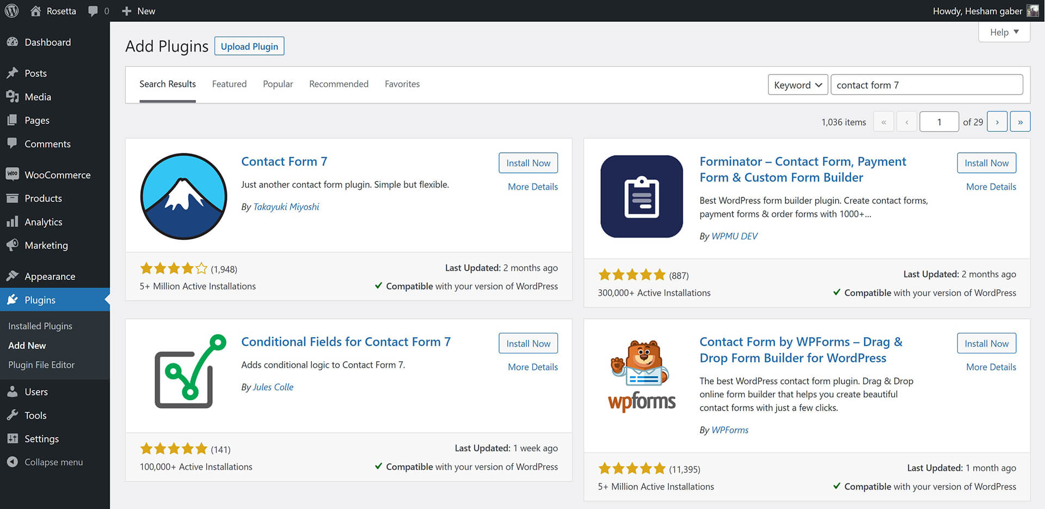
Task: Click the WordPress logo in the admin bar
Action: (11, 10)
